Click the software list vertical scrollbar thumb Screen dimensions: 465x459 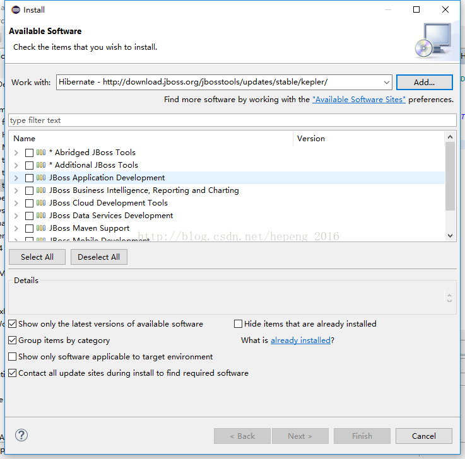click(x=450, y=176)
